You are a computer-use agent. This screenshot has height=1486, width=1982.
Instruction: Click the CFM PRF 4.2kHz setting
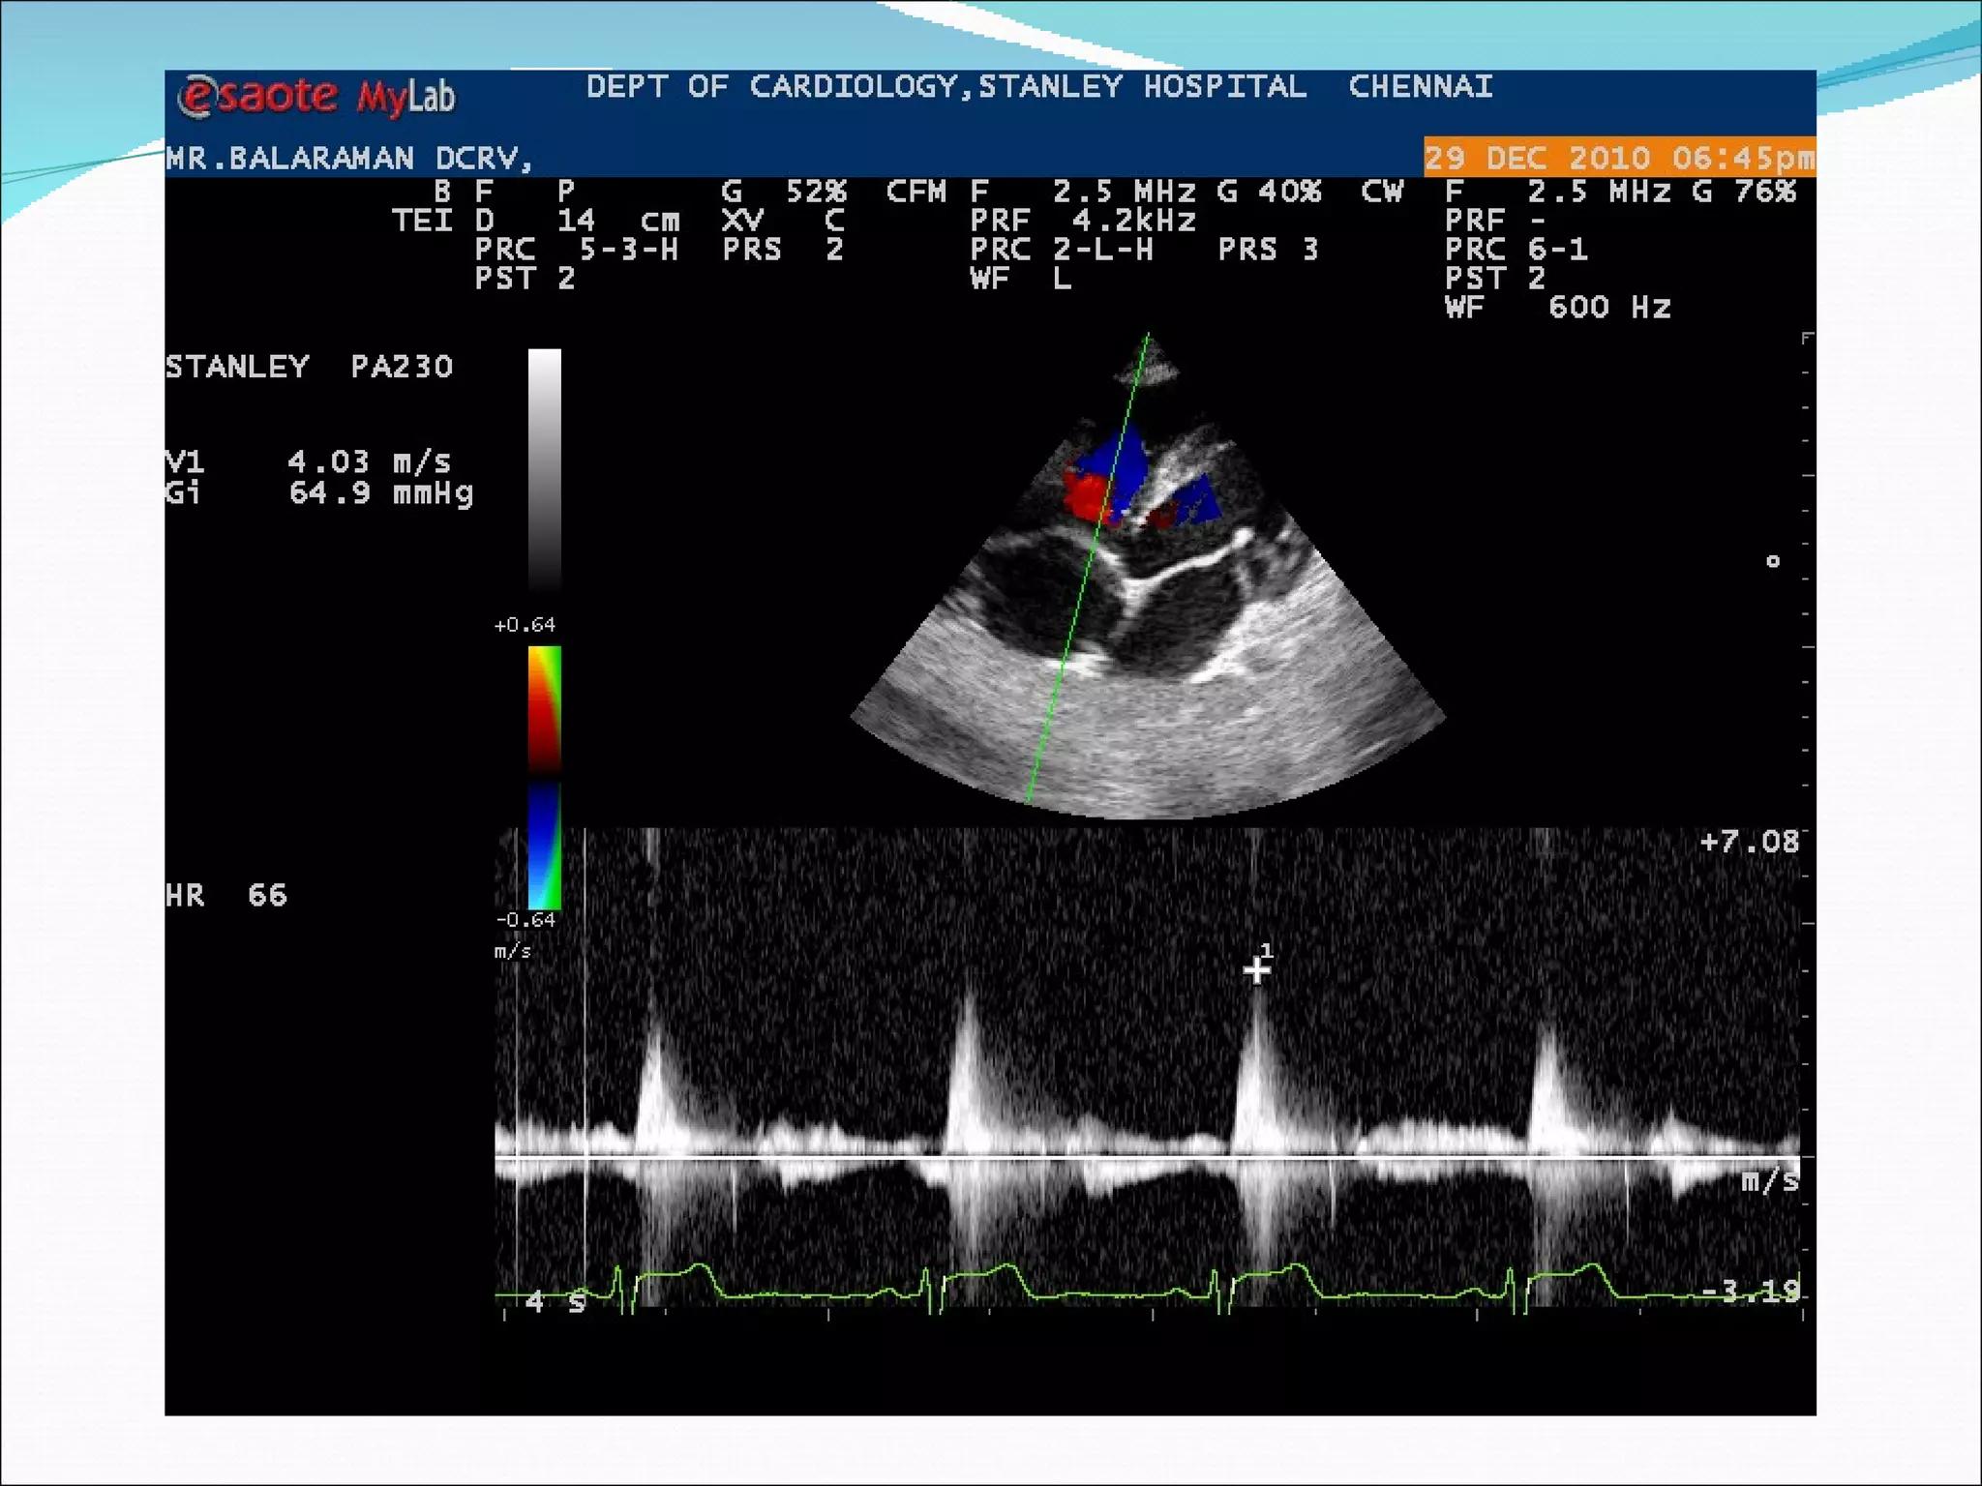click(x=1084, y=221)
